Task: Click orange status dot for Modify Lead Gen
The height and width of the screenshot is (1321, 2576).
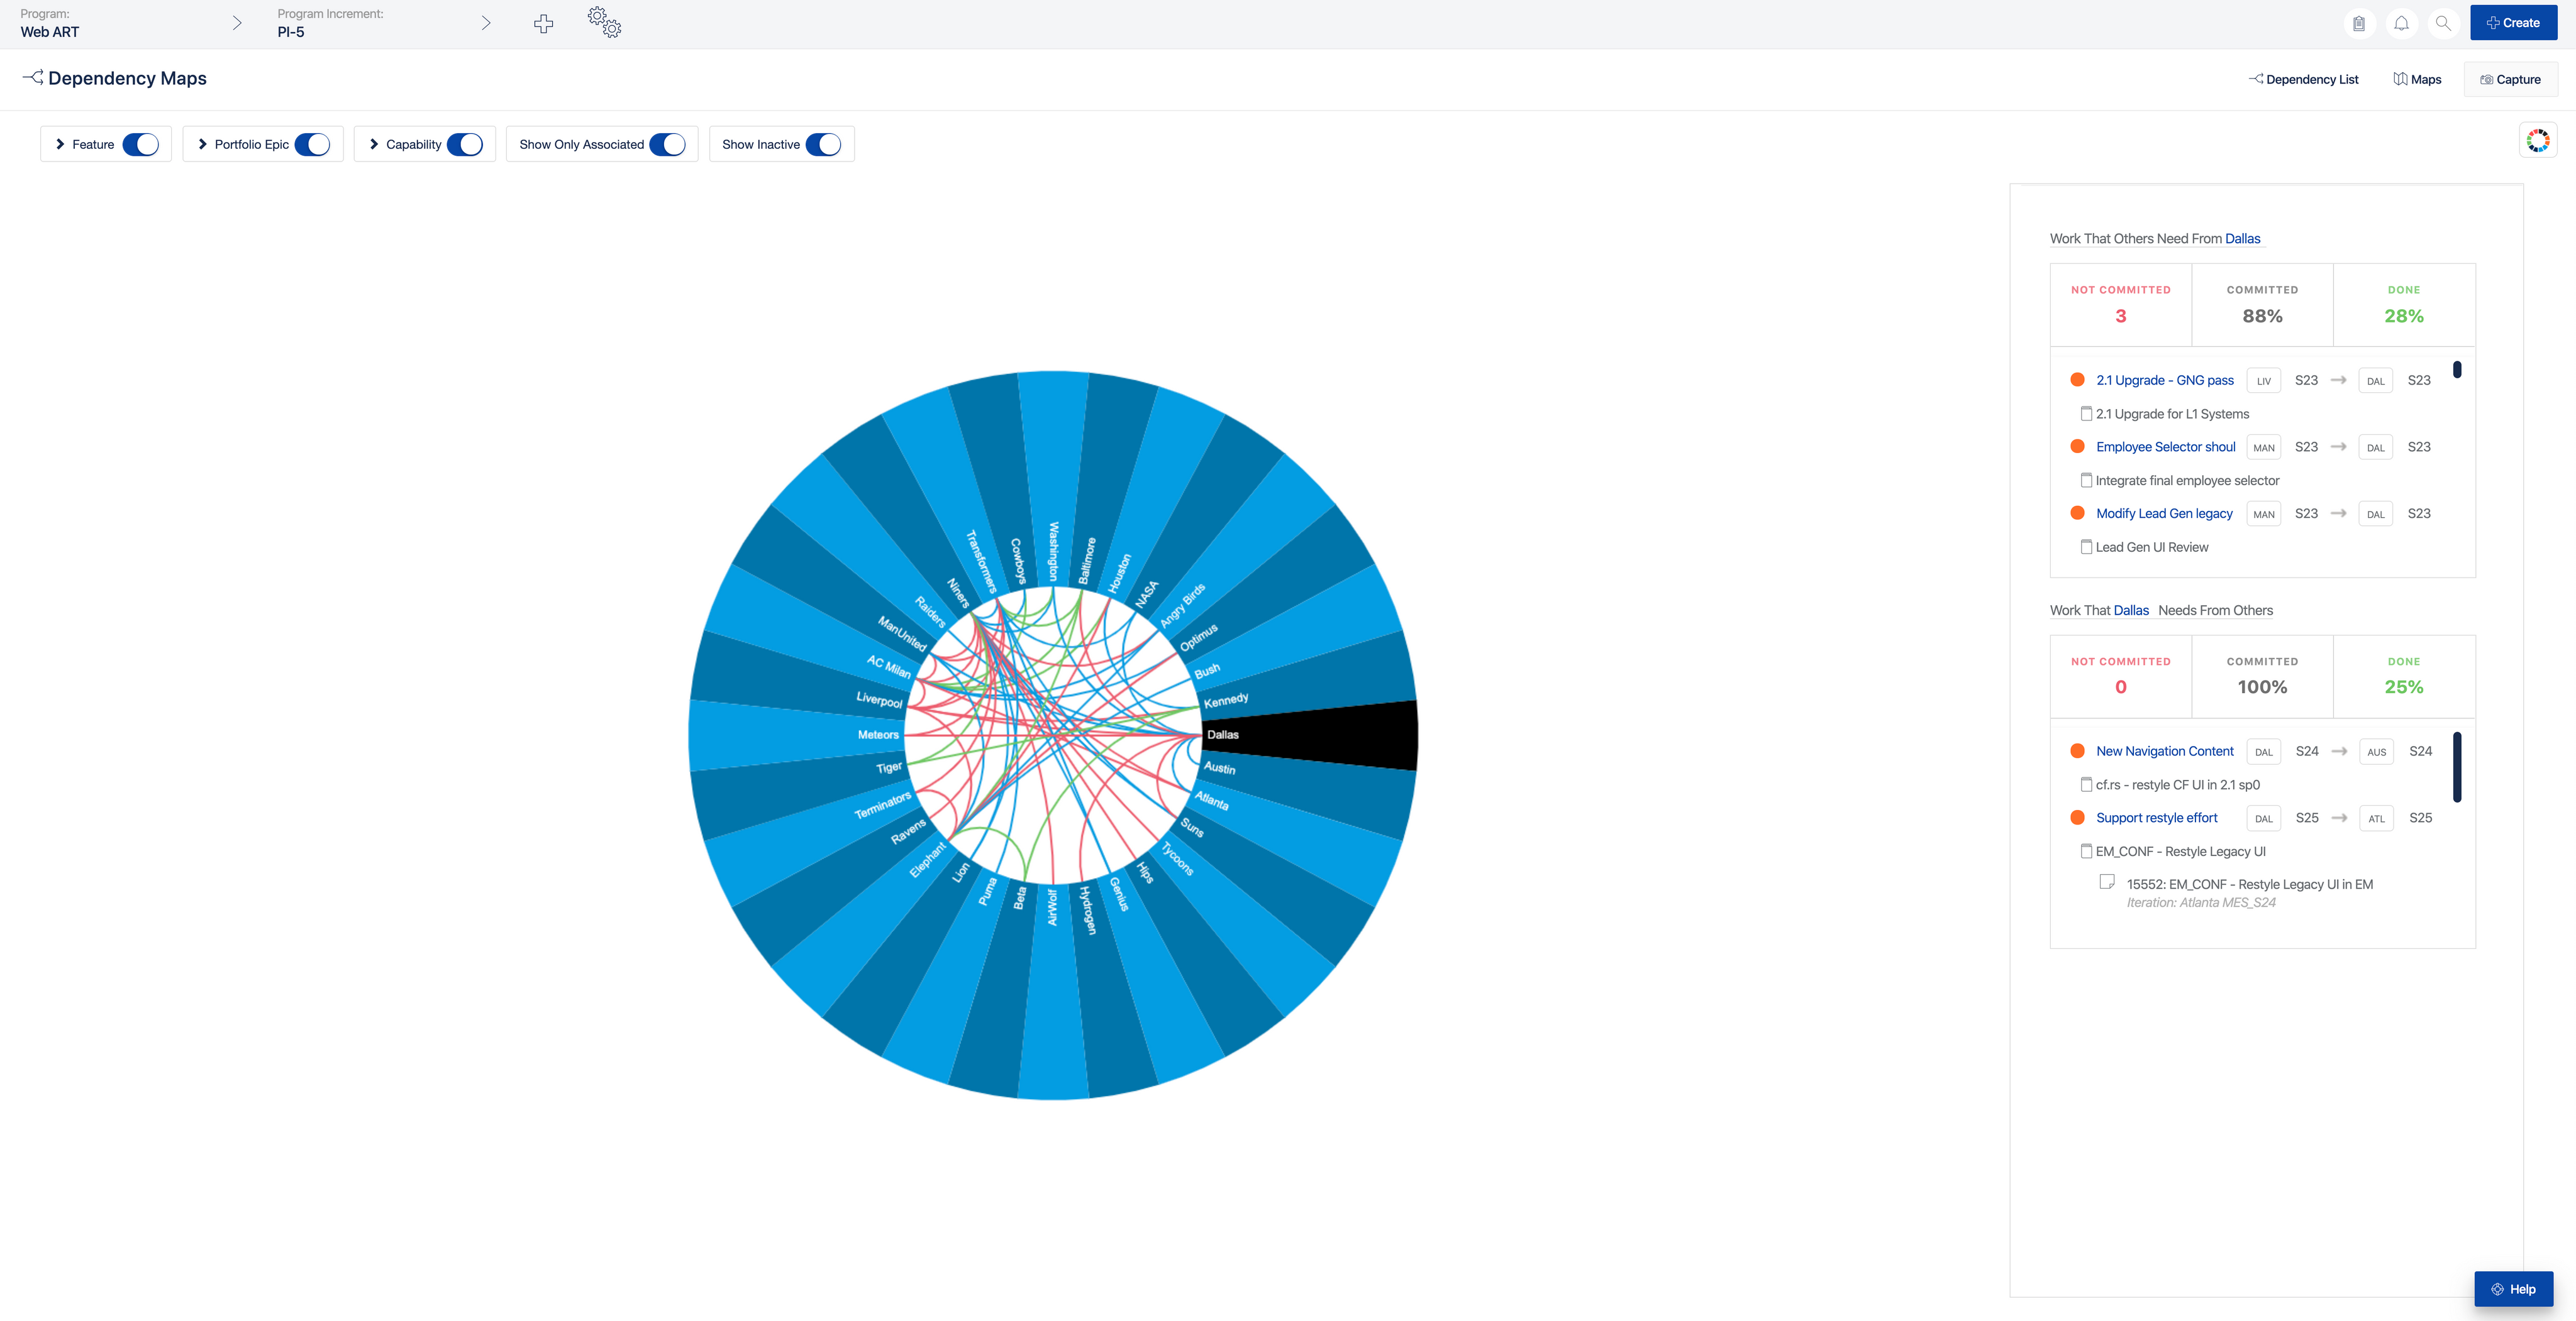Action: tap(2077, 513)
